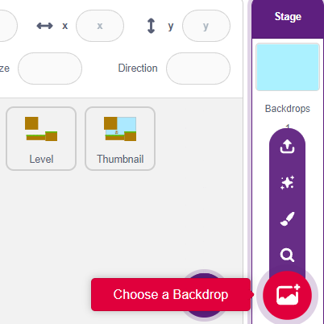
Task: Click the sprite Size input field
Action: pyautogui.click(x=50, y=69)
